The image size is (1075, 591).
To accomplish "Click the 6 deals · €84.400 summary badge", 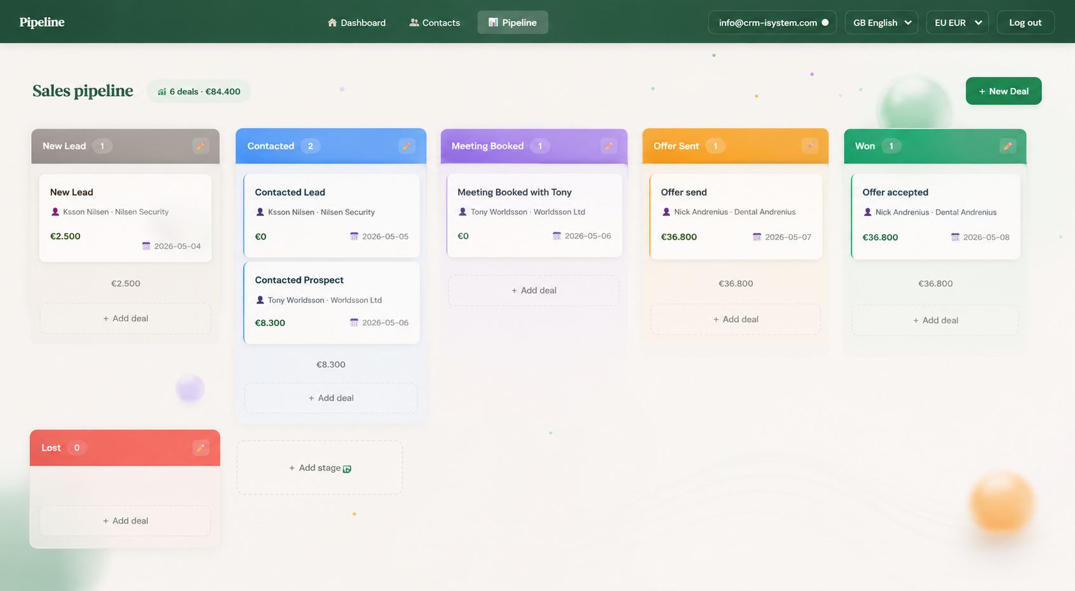I will tap(199, 92).
